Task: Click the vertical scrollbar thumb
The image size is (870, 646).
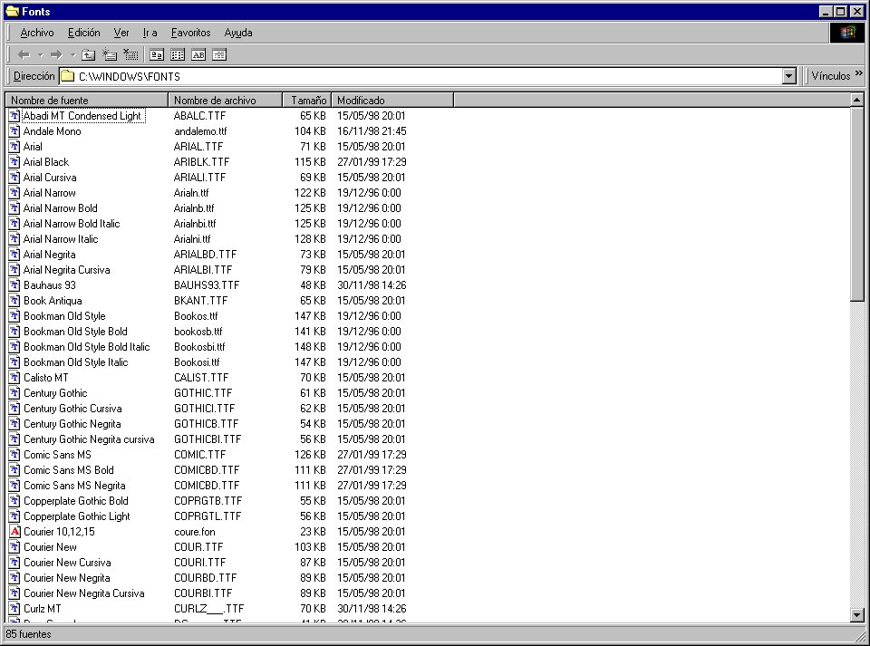Action: click(x=857, y=204)
